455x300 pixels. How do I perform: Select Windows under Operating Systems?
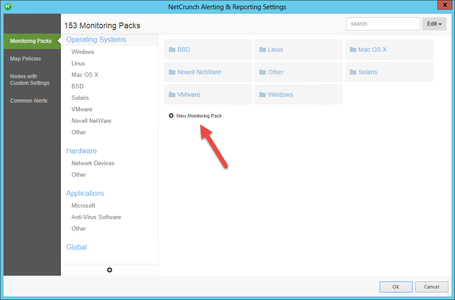pyautogui.click(x=83, y=52)
